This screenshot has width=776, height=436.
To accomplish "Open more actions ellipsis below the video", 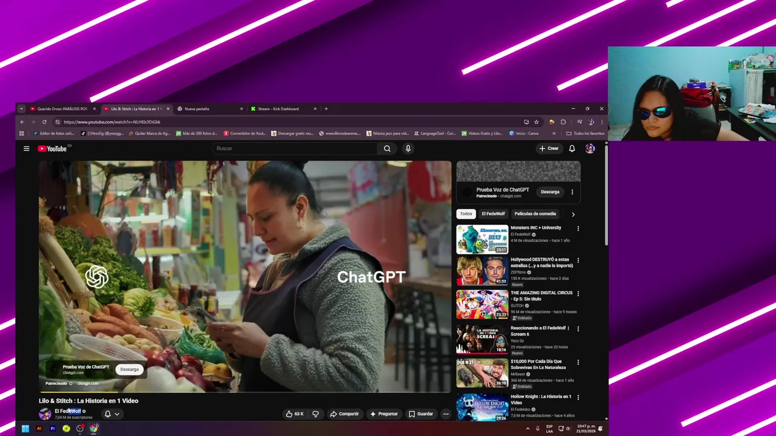I will (x=446, y=414).
